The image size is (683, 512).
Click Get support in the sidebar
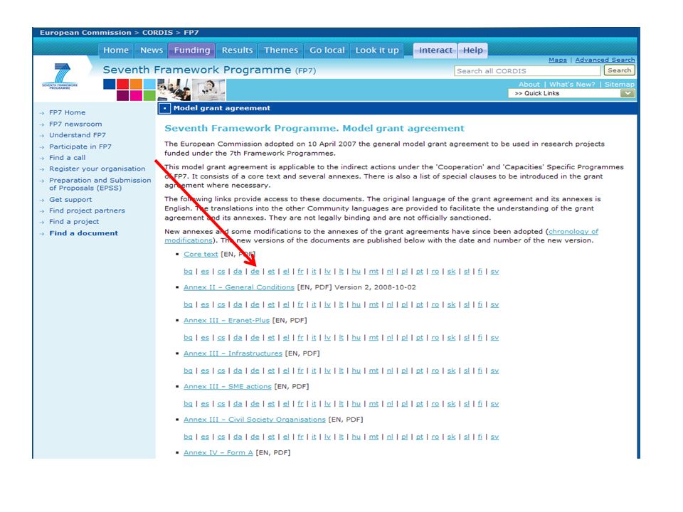pos(70,199)
